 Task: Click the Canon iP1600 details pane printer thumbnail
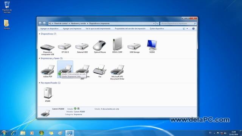[x=45, y=113]
